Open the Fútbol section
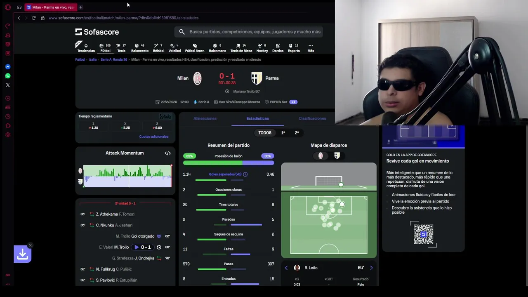The image size is (528, 297). [105, 48]
